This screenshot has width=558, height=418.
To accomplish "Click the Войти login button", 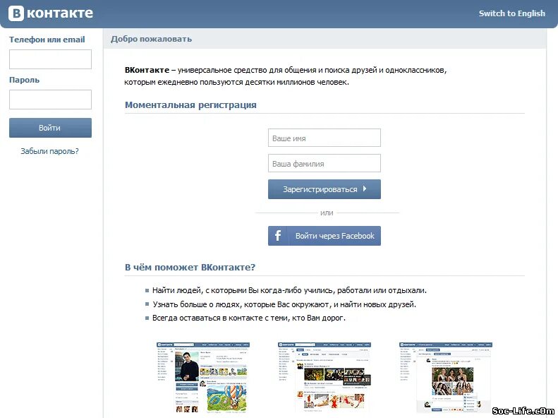I will click(50, 128).
